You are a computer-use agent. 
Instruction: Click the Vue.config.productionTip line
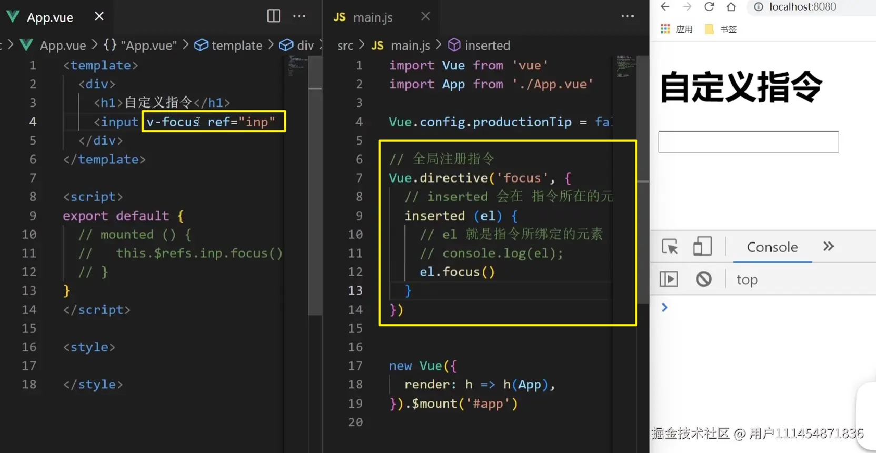(500, 122)
